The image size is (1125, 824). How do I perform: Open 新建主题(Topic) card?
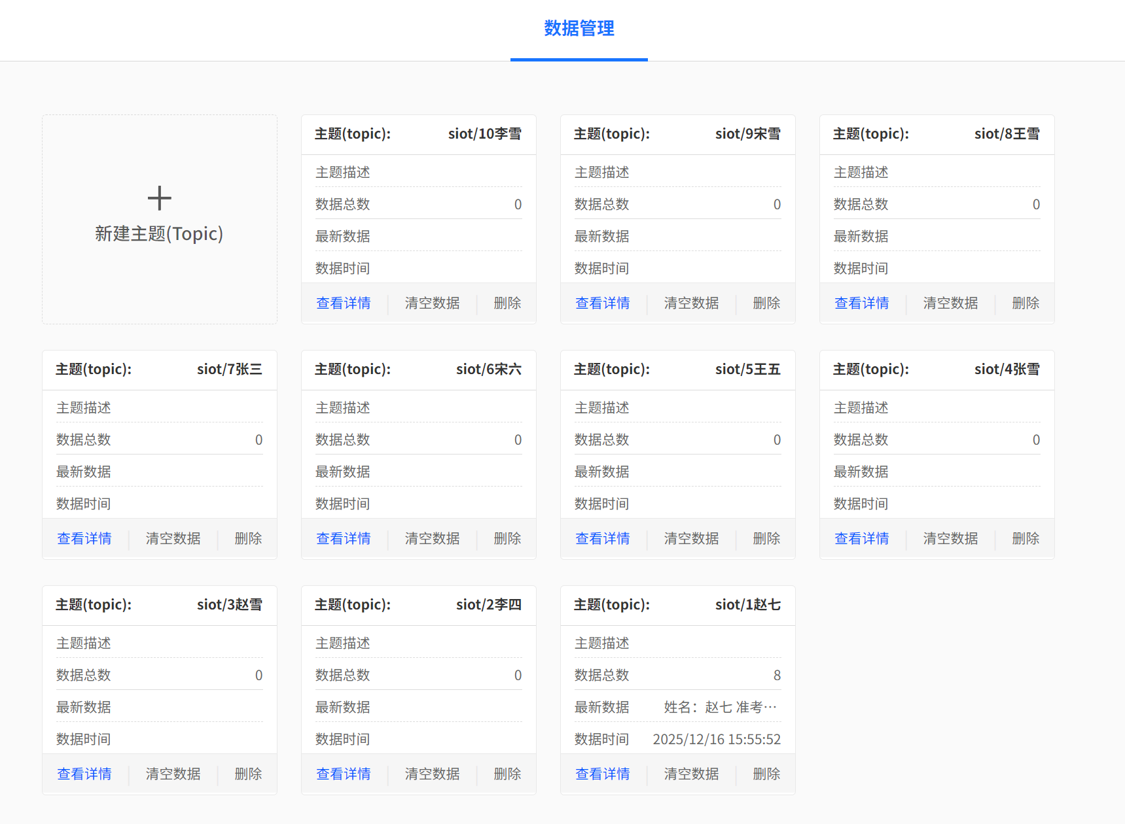(x=159, y=219)
